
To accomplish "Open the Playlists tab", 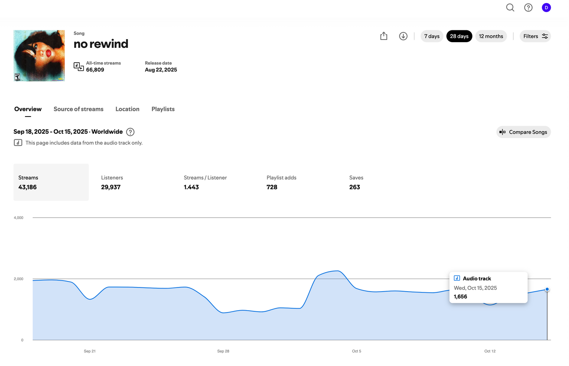I will [x=163, y=109].
